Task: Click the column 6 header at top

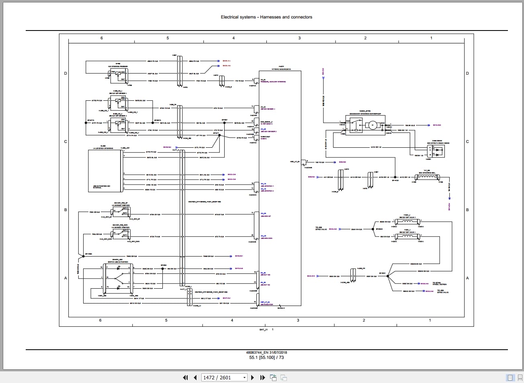Action: click(x=102, y=38)
